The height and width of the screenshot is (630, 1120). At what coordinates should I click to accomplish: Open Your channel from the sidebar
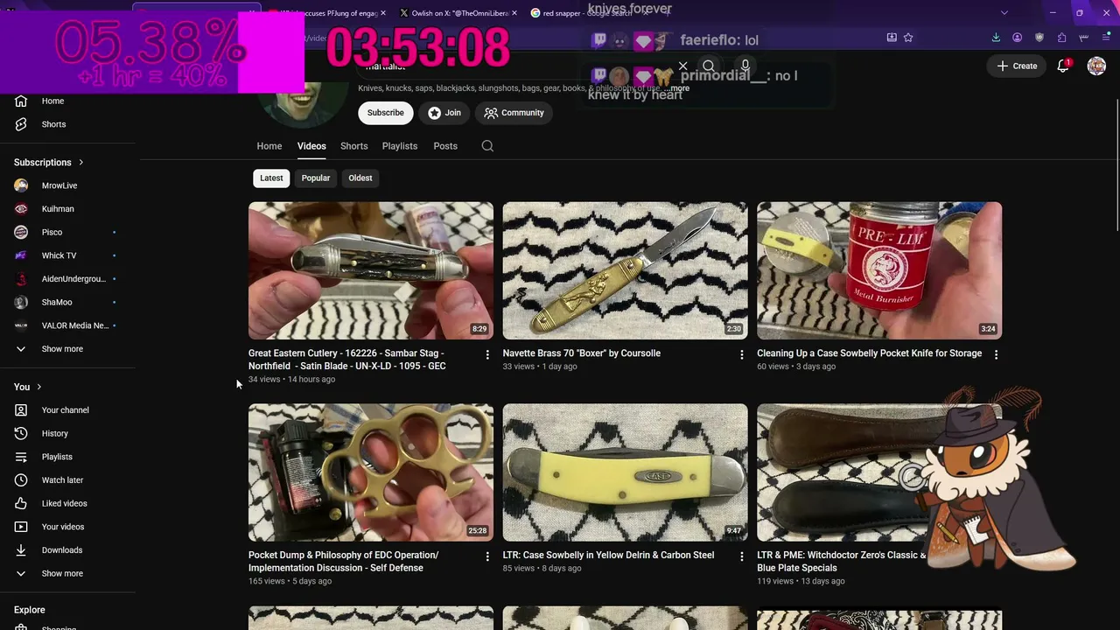(x=66, y=410)
